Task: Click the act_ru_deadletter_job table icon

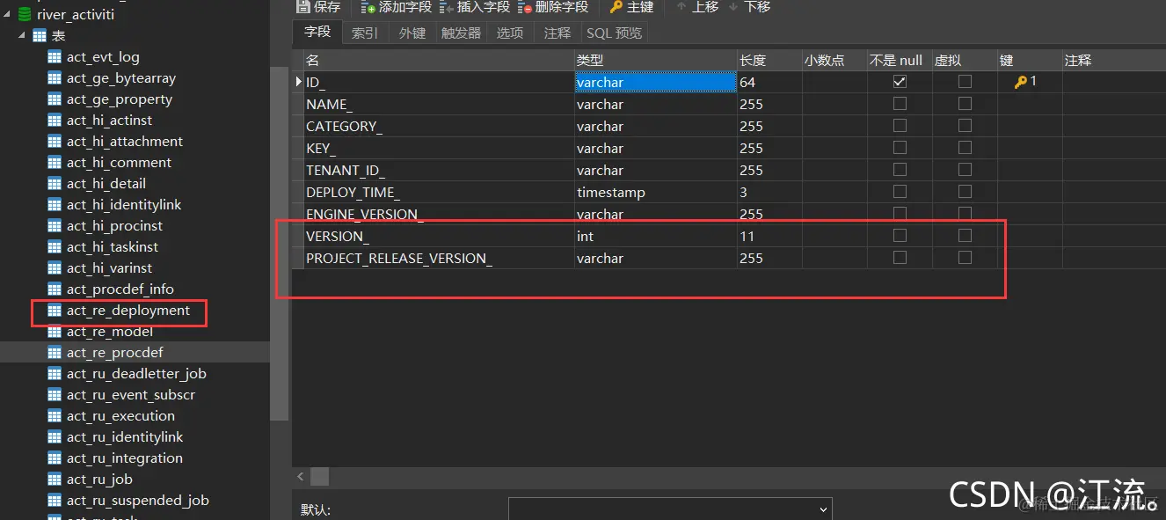Action: 55,374
